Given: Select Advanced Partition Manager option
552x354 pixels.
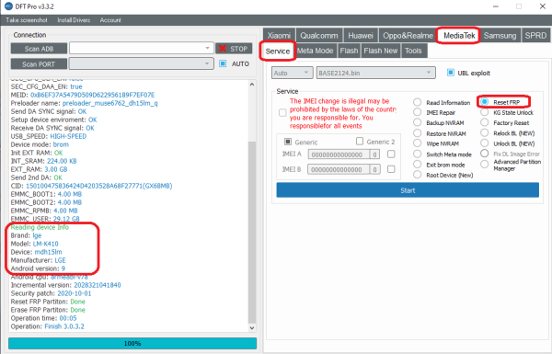Looking at the screenshot, I should tap(485, 165).
